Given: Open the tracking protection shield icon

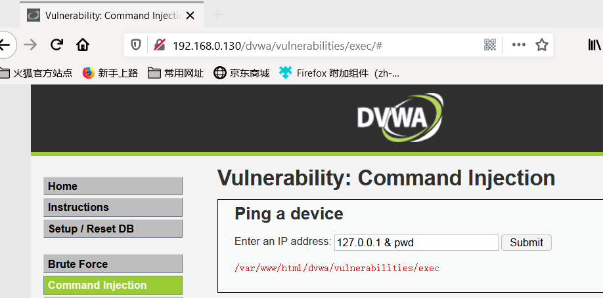Looking at the screenshot, I should [136, 45].
